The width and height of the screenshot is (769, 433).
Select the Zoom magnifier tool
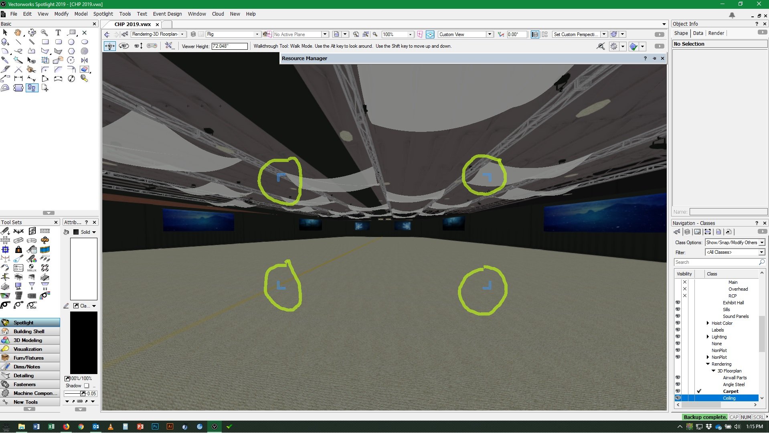coord(45,33)
